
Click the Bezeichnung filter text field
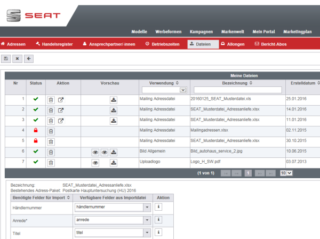pos(238,90)
